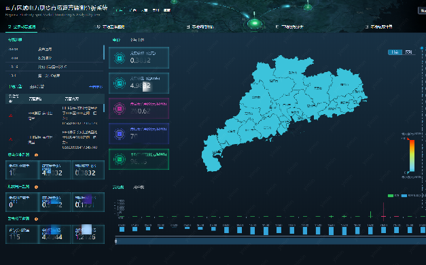Click the stat cell showing 4.9032
The image size is (426, 265).
click(x=55, y=170)
